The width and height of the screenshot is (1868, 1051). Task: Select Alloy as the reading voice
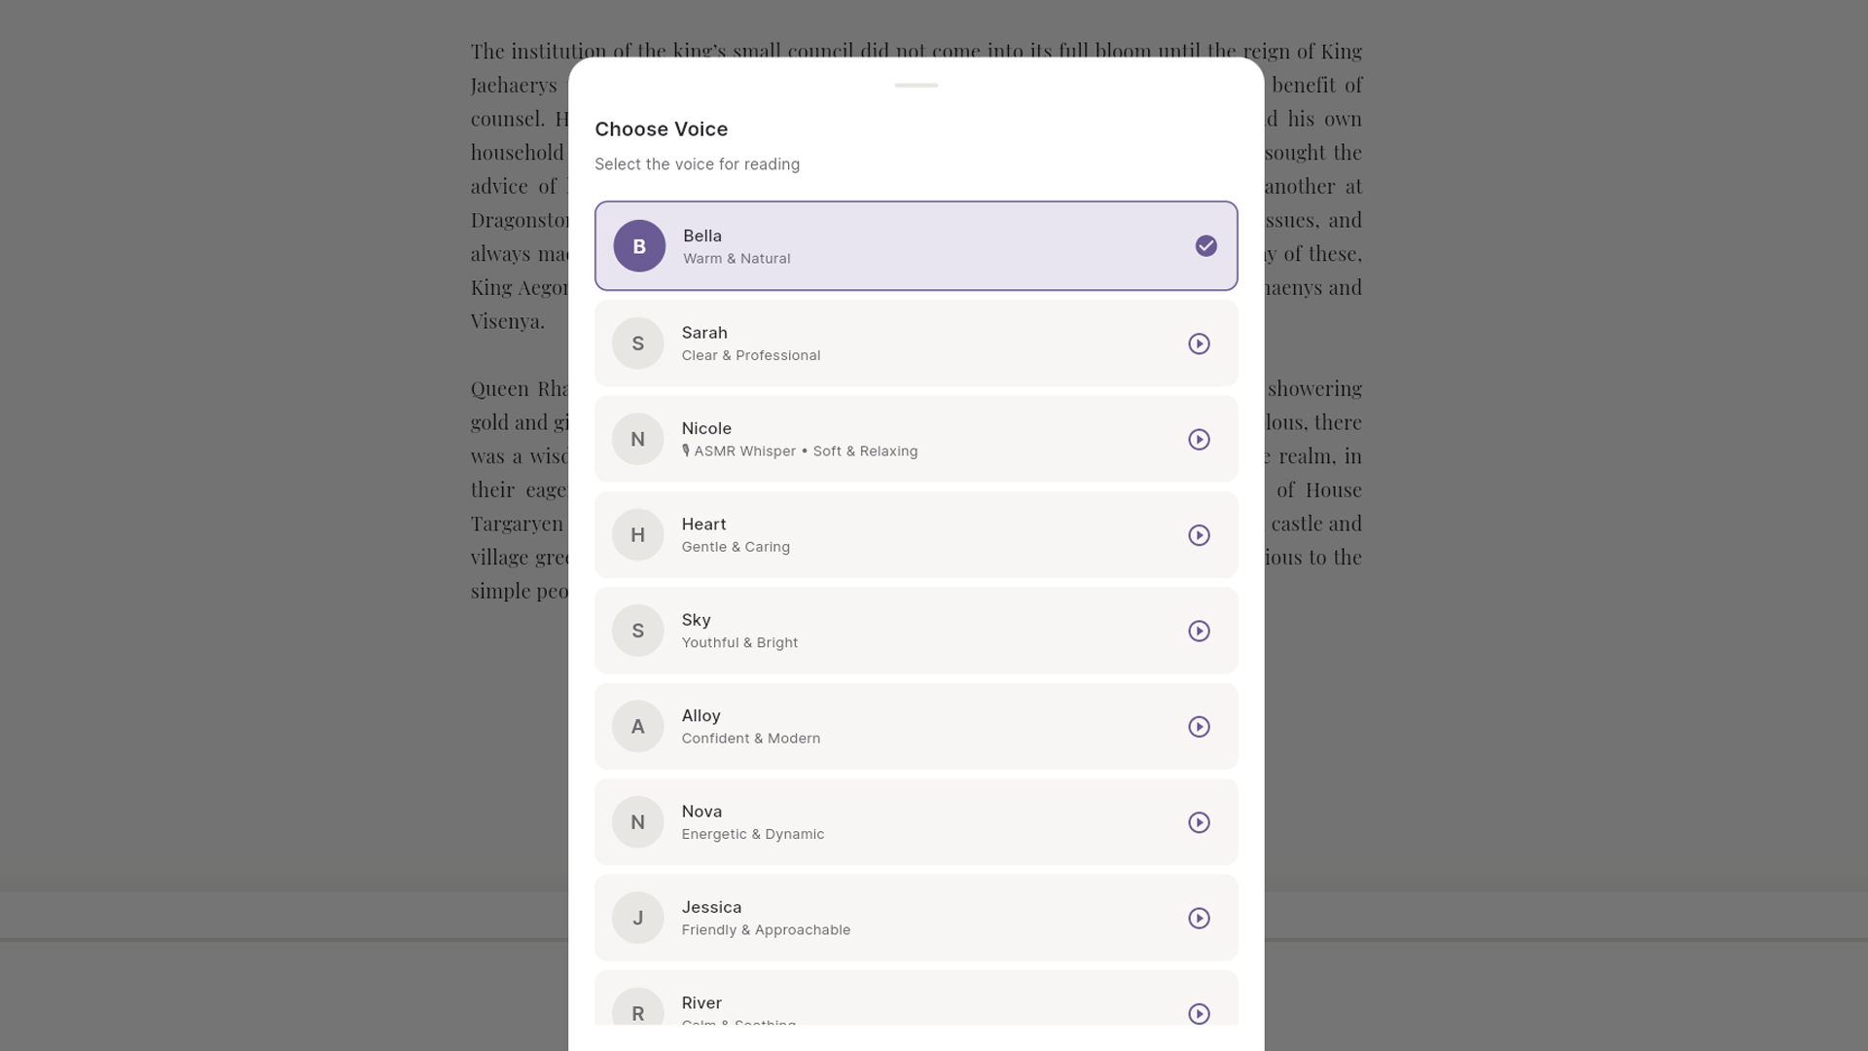(x=916, y=726)
